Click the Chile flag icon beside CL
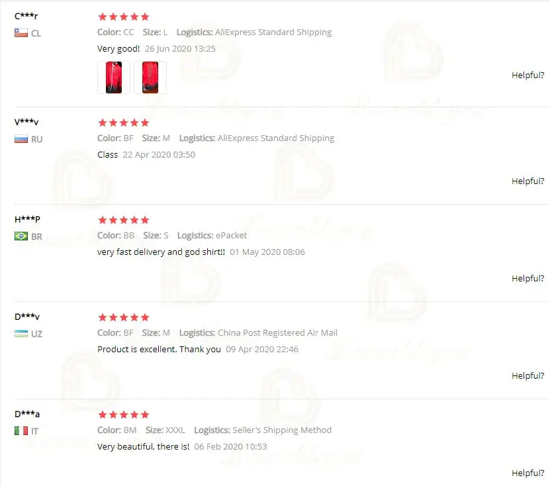This screenshot has height=486, width=550. coord(21,33)
